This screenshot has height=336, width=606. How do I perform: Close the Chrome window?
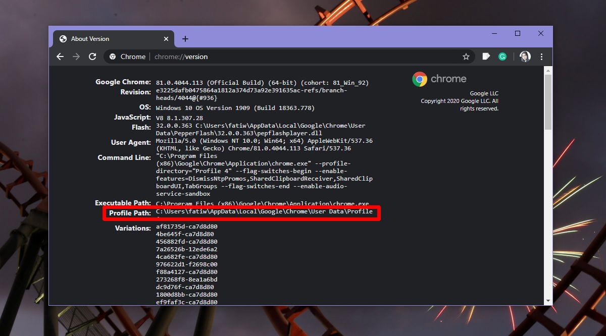tap(541, 33)
